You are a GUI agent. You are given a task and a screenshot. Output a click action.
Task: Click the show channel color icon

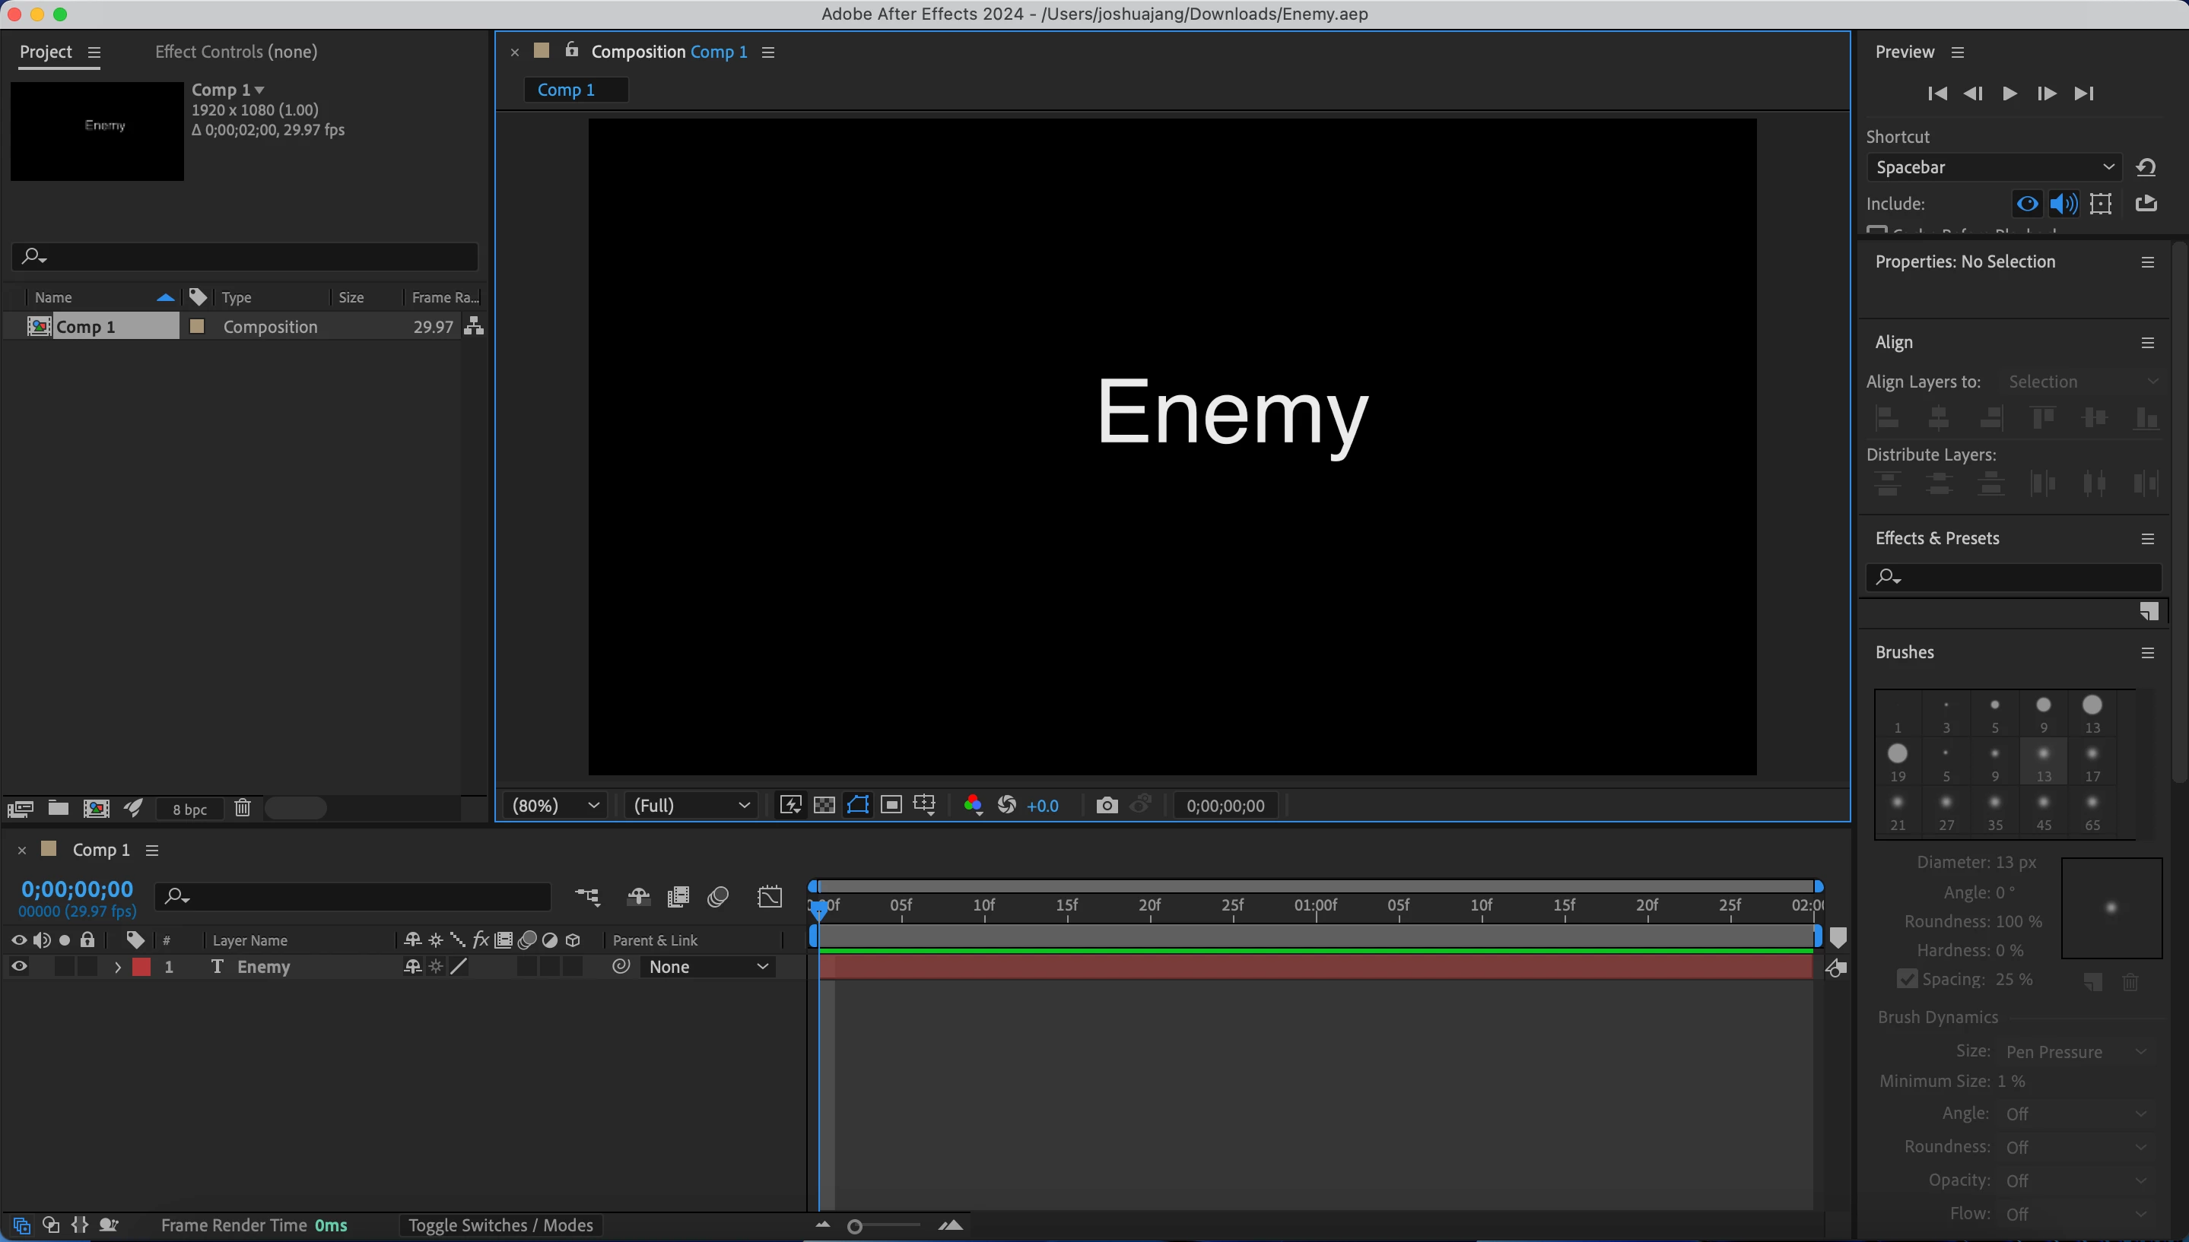[x=972, y=805]
